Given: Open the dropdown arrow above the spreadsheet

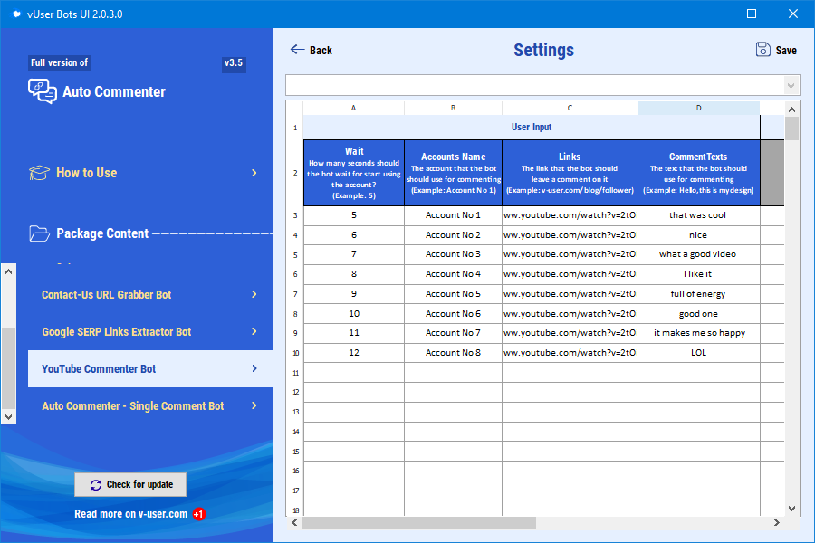Looking at the screenshot, I should click(791, 85).
